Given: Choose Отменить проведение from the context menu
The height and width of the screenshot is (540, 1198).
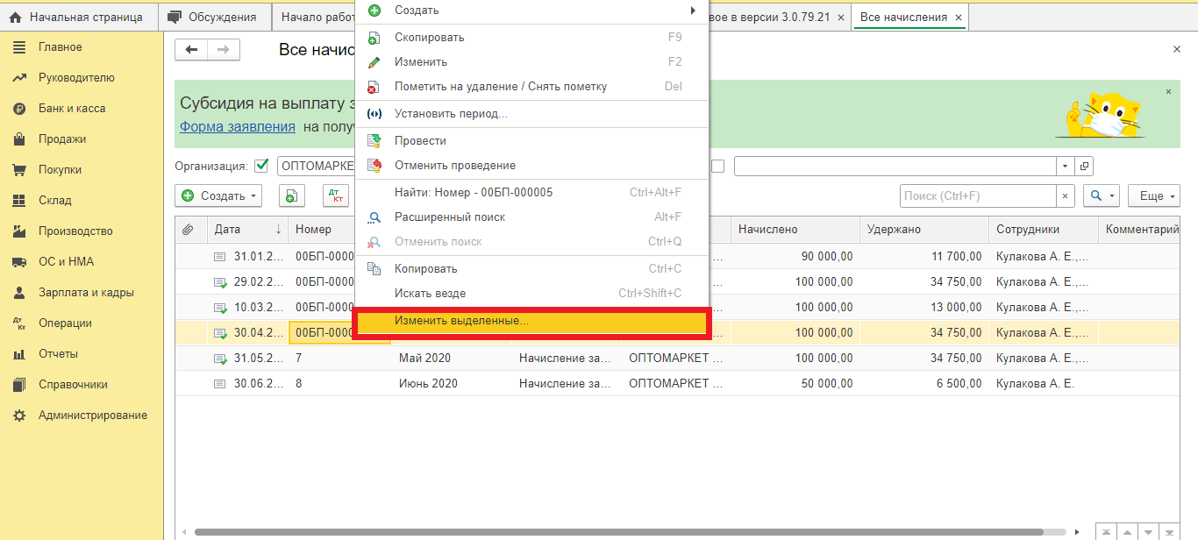Looking at the screenshot, I should (454, 166).
